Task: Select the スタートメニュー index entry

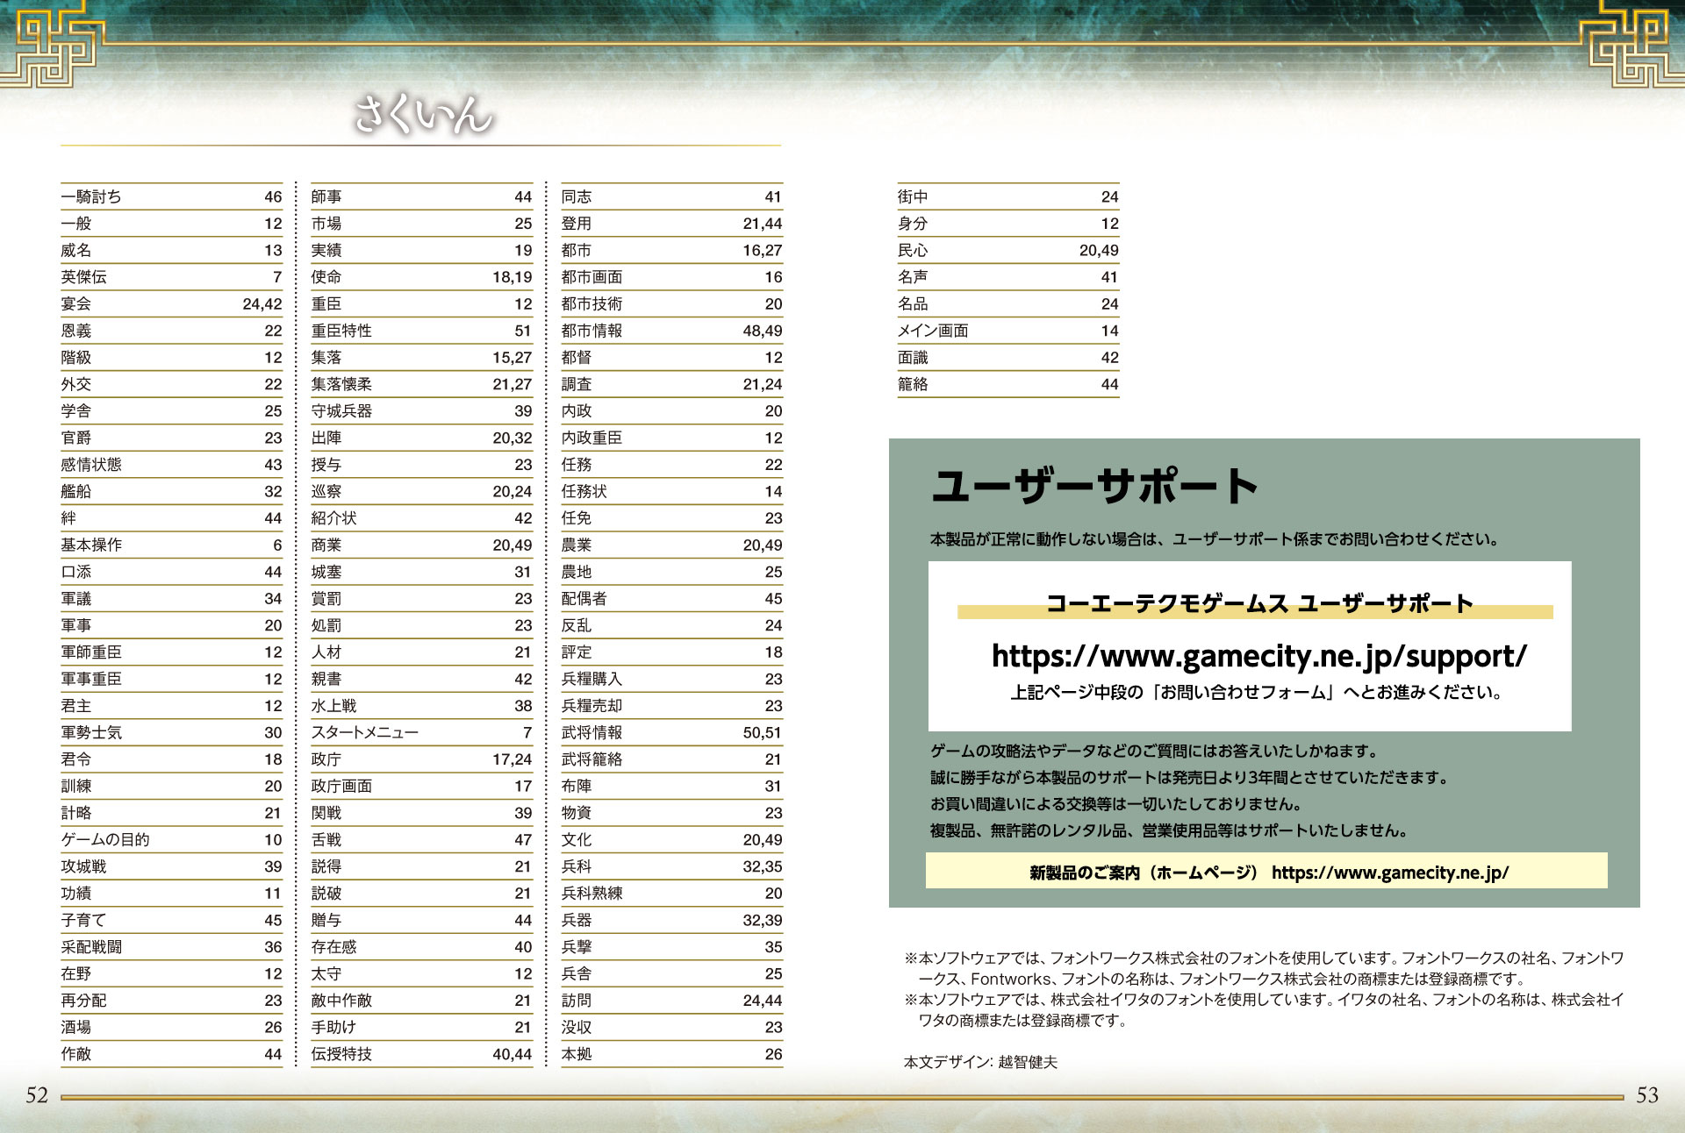Action: pos(364,733)
